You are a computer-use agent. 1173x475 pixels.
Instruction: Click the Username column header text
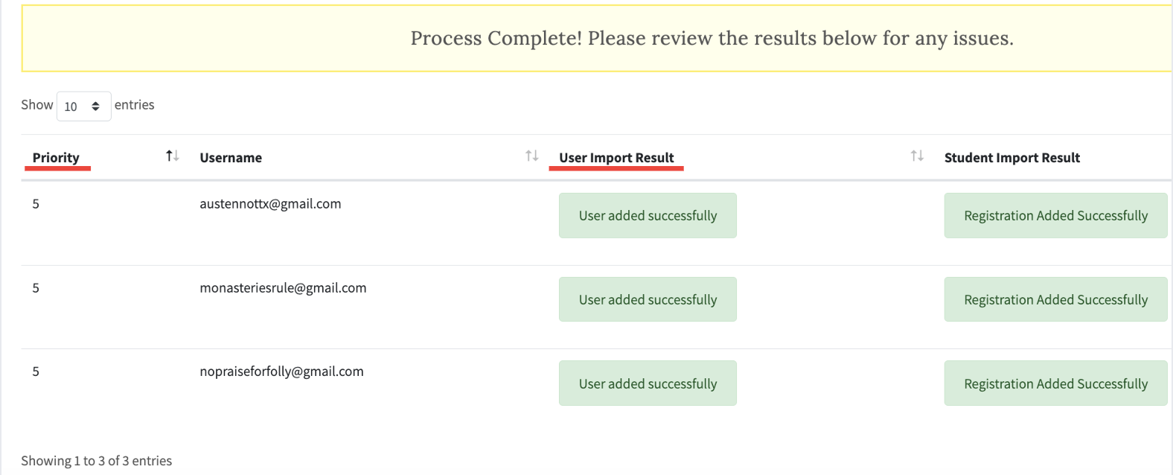click(231, 158)
